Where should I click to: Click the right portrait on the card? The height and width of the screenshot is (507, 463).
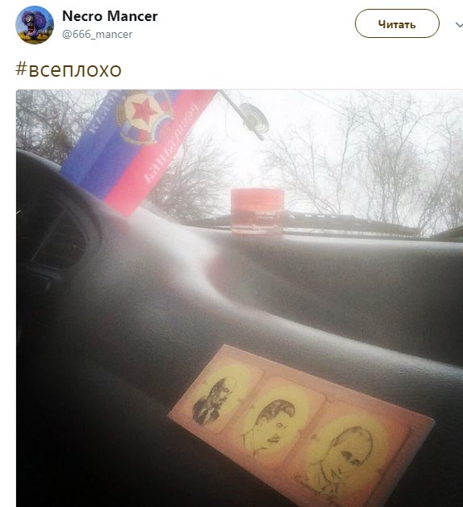click(x=338, y=458)
